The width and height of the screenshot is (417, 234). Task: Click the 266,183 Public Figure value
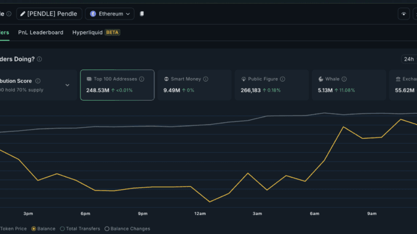point(250,90)
